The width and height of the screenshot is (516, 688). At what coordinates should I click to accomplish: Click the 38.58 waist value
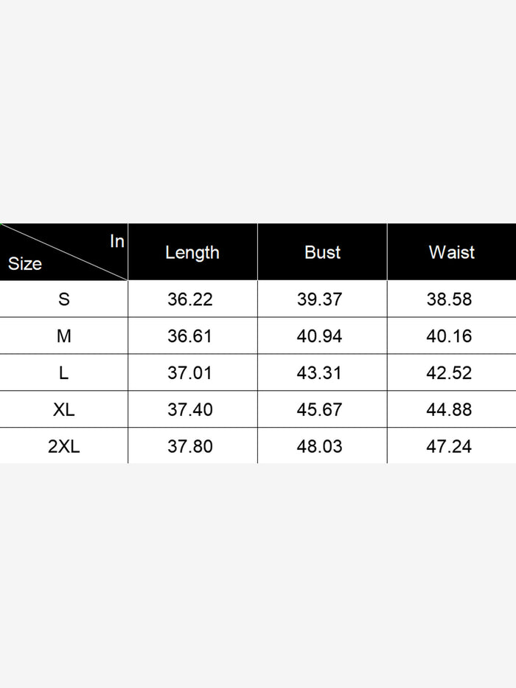click(x=449, y=299)
